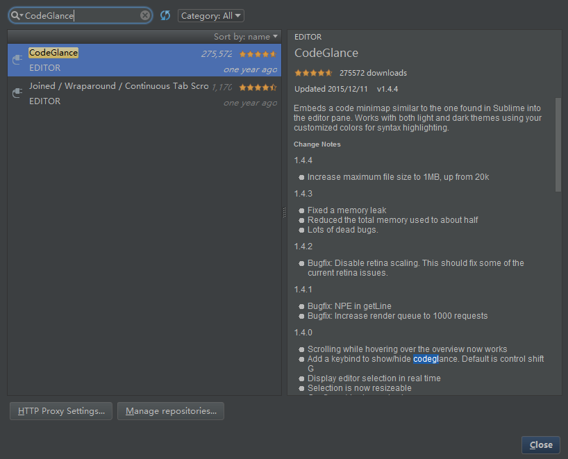Click 'Updated 2015/12/11' text
This screenshot has width=568, height=459.
(331, 89)
